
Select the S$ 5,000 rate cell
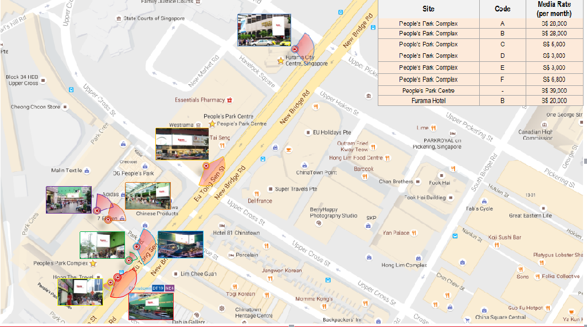554,44
